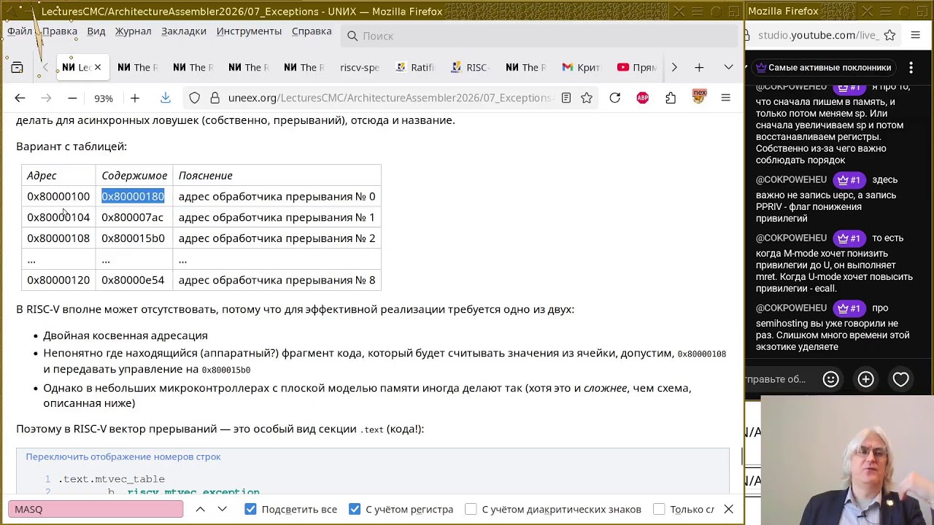Zoom out with the minus button
Image resolution: width=934 pixels, height=525 pixels.
[x=72, y=98]
